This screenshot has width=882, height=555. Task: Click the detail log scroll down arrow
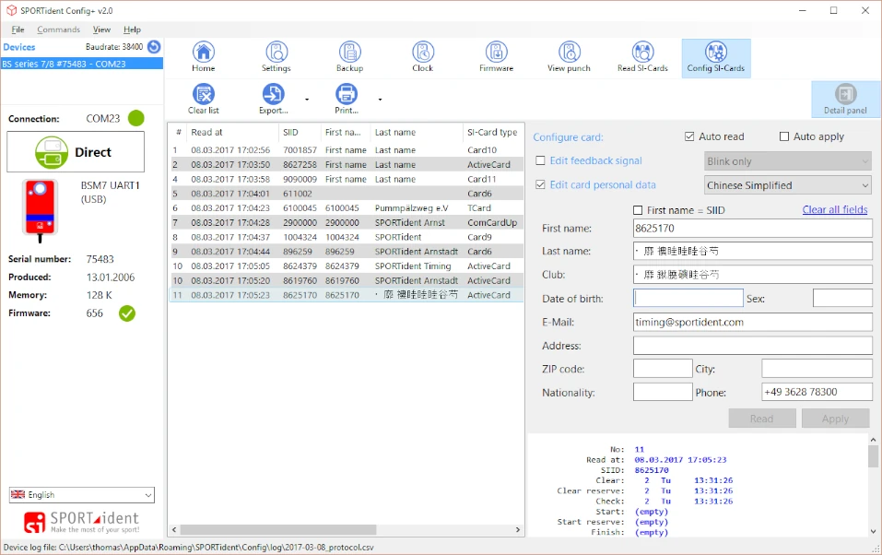click(873, 531)
